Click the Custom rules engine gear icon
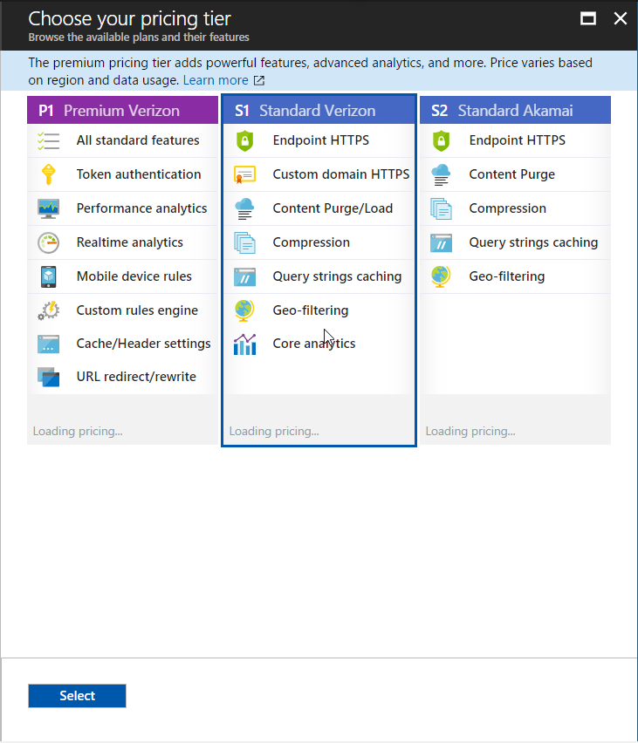The image size is (638, 743). pyautogui.click(x=48, y=310)
